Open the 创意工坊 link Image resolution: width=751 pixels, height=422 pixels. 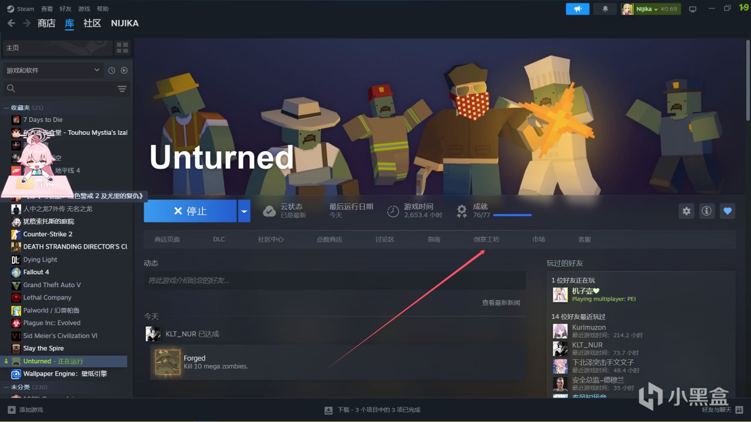point(486,240)
